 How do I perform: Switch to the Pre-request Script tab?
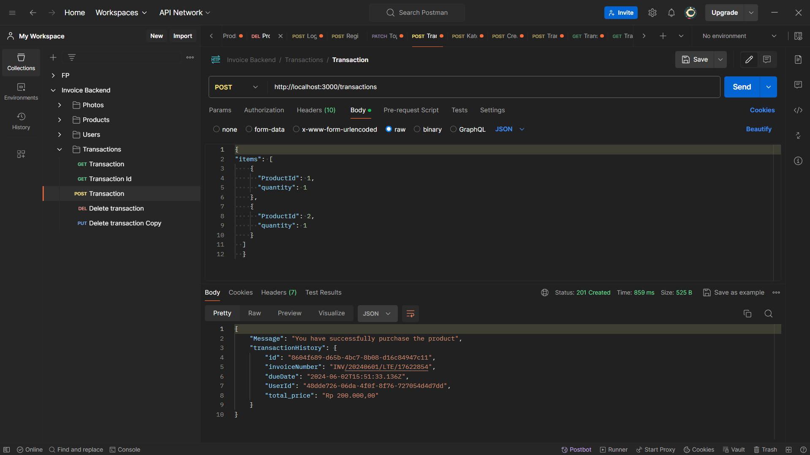point(411,110)
